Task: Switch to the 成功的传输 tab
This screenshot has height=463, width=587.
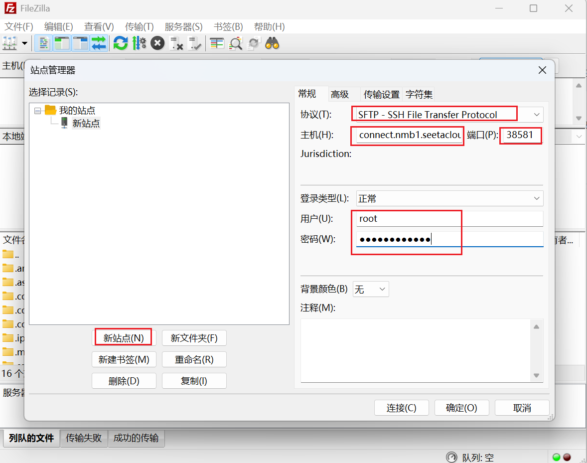Action: (136, 438)
